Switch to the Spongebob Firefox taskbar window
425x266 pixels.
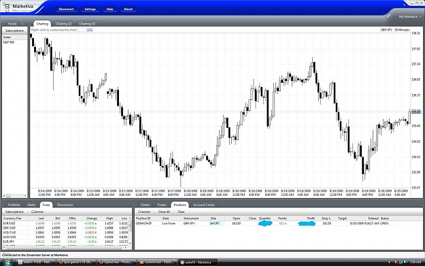coord(76,262)
